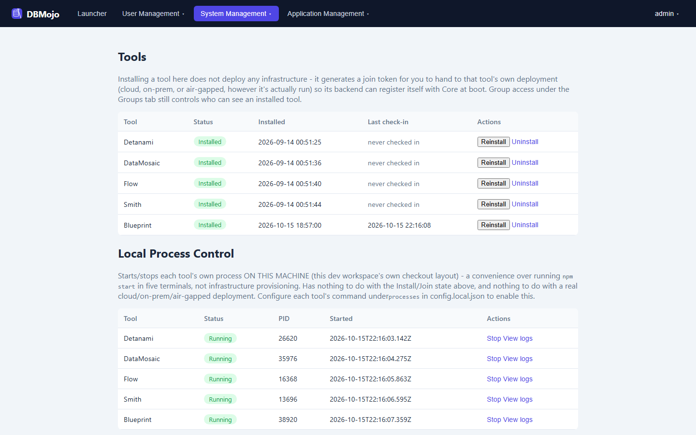Screen dimensions: 696x435
Task: Click the Tools section heading
Action: tap(132, 57)
